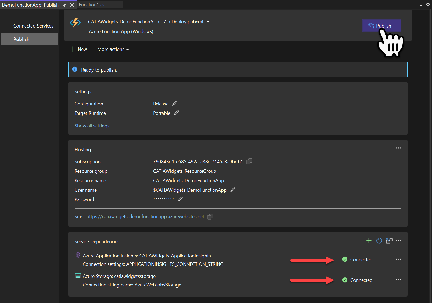Edit the Target Runtime pencil icon
The width and height of the screenshot is (432, 303).
click(176, 113)
